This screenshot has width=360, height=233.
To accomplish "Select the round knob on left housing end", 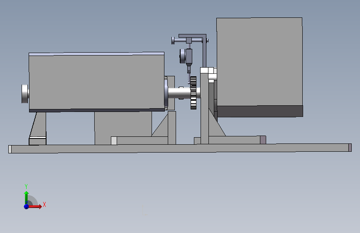I will [25, 94].
